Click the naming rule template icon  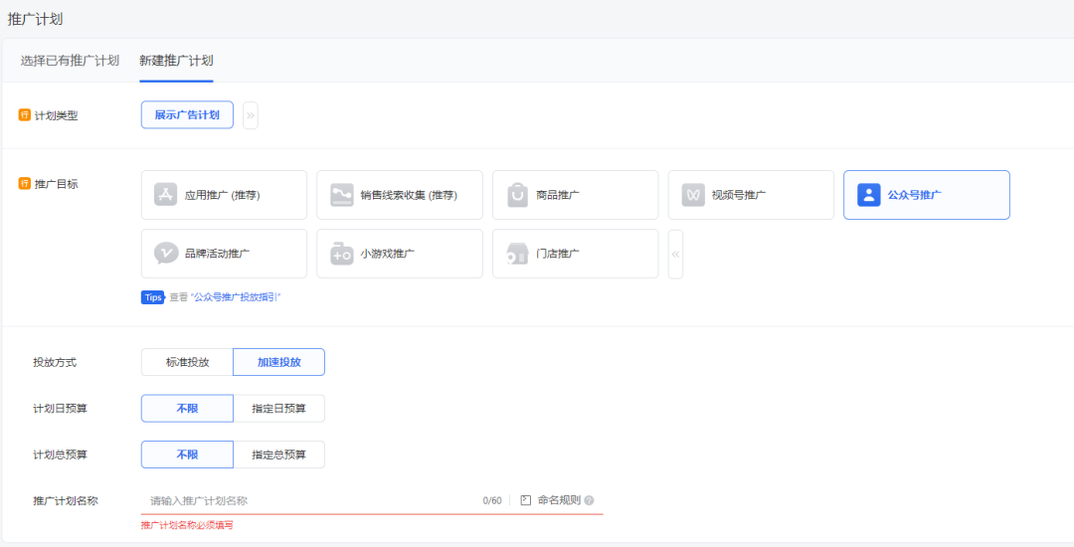(x=526, y=500)
